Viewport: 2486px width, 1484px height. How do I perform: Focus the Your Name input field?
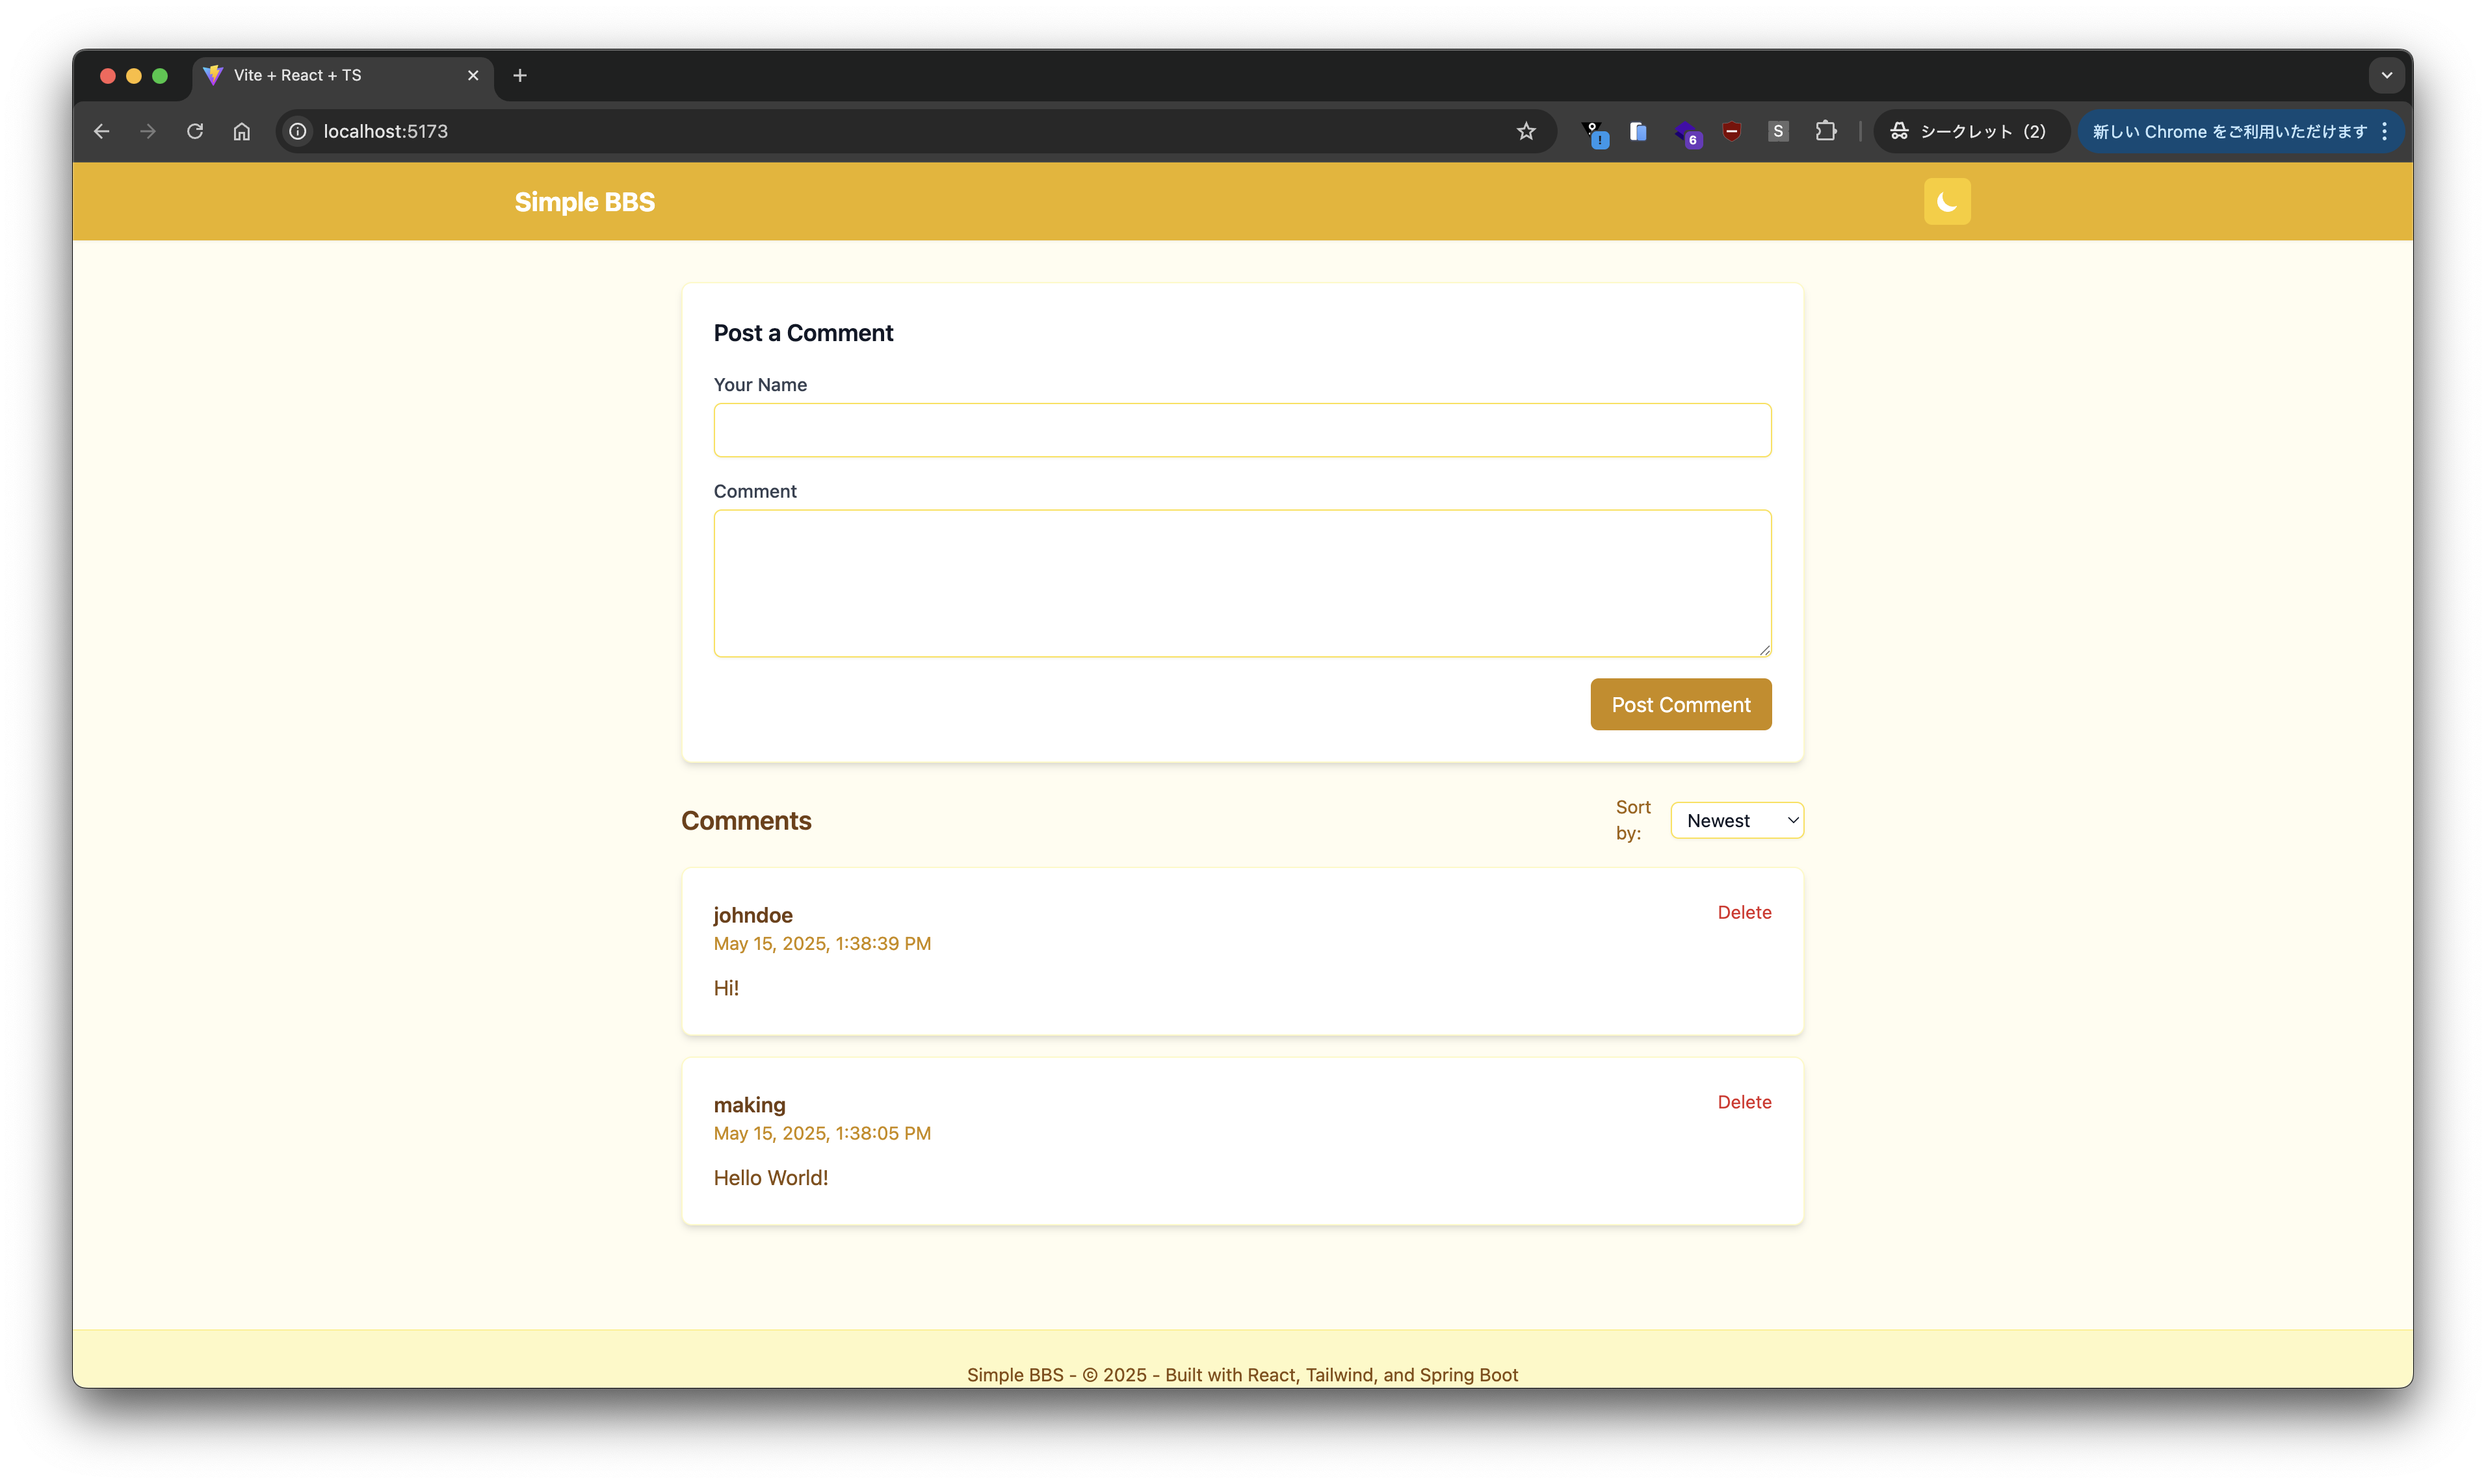point(1242,431)
